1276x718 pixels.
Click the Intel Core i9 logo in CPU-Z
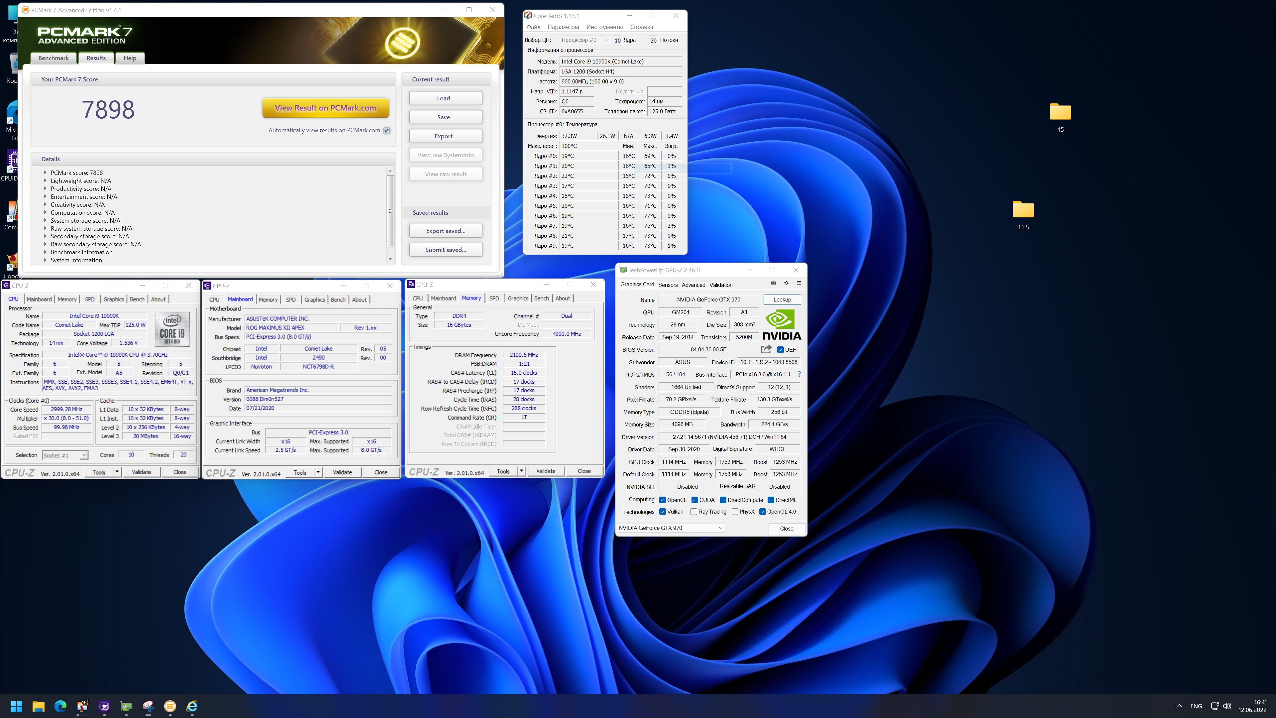(x=172, y=329)
